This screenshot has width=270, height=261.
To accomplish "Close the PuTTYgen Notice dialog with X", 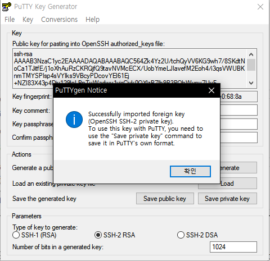I will click(211, 90).
